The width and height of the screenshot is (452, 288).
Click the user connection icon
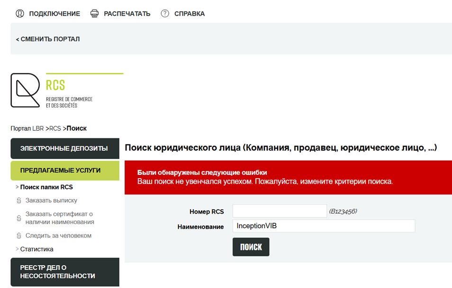click(19, 14)
